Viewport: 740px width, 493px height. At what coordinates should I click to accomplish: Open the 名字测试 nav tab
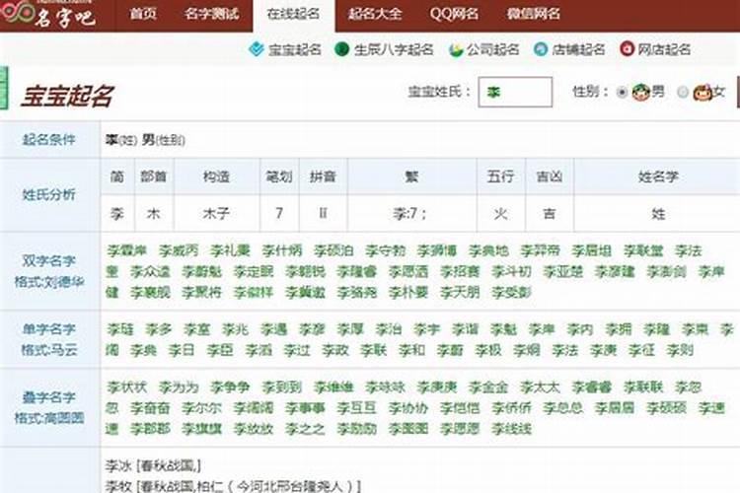click(212, 14)
